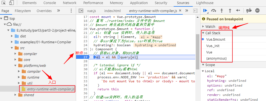Image resolution: width=266 pixels, height=101 pixels.
Task: Show more editor tabs chevron
Action: click(187, 11)
